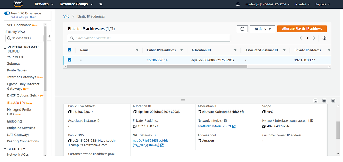The width and height of the screenshot is (343, 162).
Task: Open external link icon beside network interface ID
Action: tap(234, 126)
